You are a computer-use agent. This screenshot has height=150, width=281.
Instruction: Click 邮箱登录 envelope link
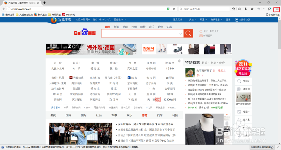point(206,36)
